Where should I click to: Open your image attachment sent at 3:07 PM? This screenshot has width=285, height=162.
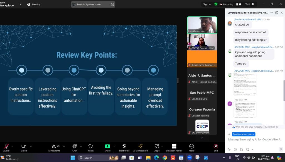(x=245, y=109)
